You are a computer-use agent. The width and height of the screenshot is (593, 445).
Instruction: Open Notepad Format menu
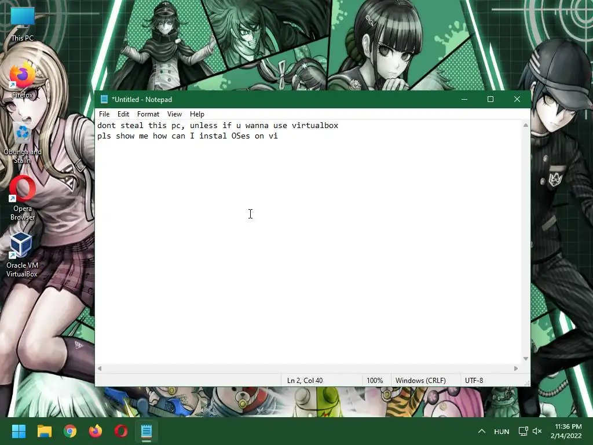pos(148,114)
